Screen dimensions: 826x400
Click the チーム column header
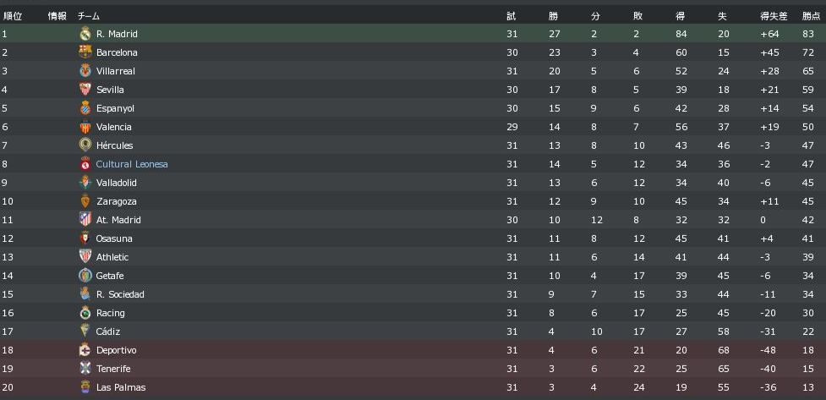(87, 16)
